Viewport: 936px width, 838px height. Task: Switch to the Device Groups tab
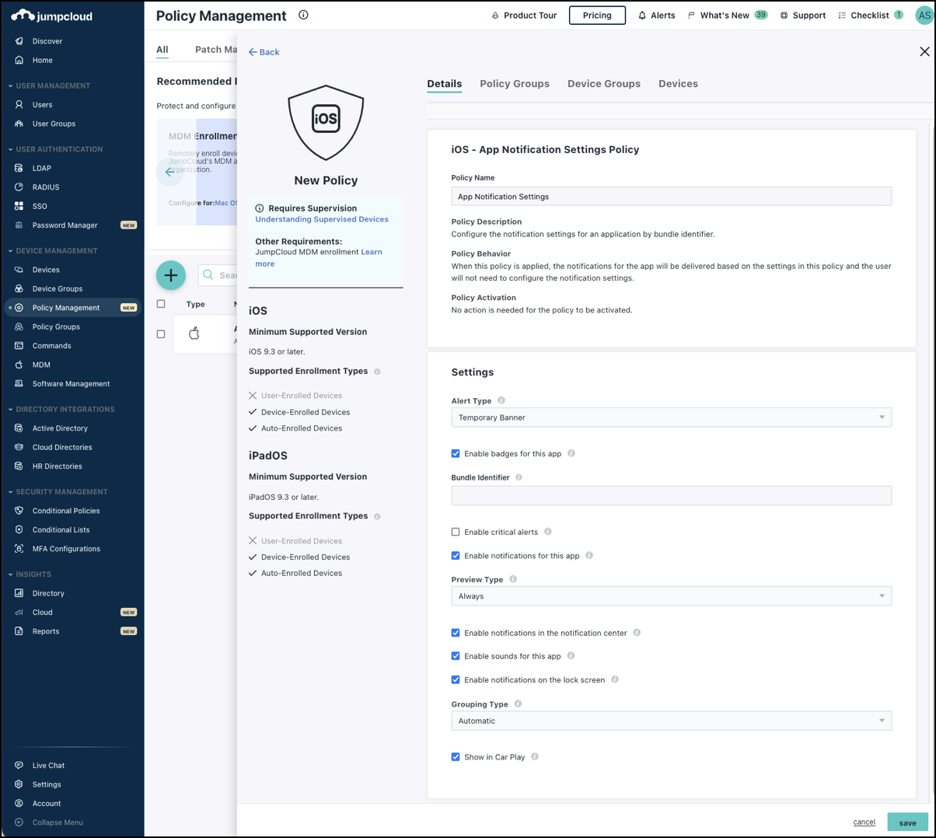pyautogui.click(x=603, y=84)
